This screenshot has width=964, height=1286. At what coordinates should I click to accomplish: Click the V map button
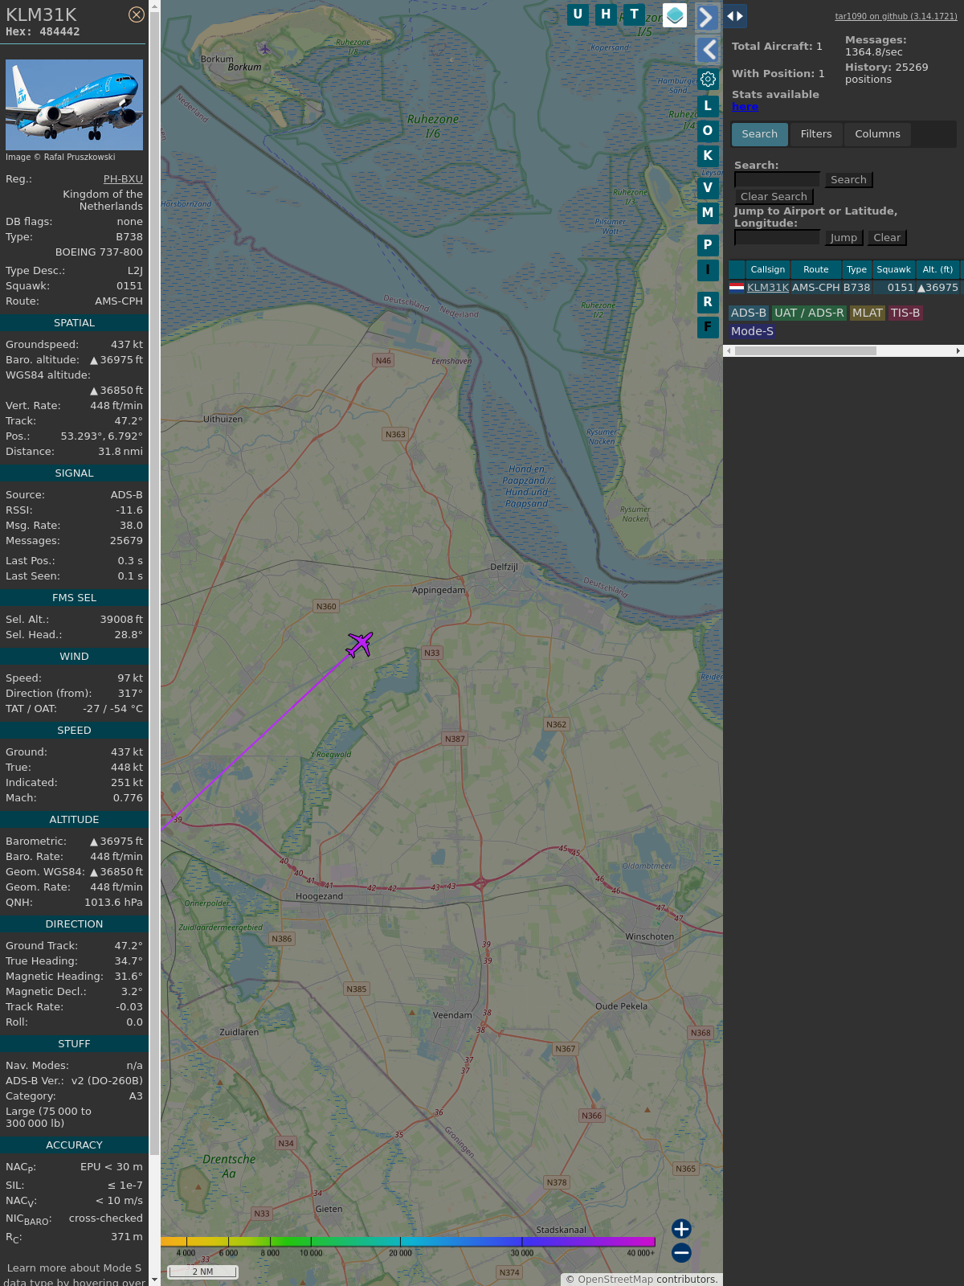pos(708,188)
